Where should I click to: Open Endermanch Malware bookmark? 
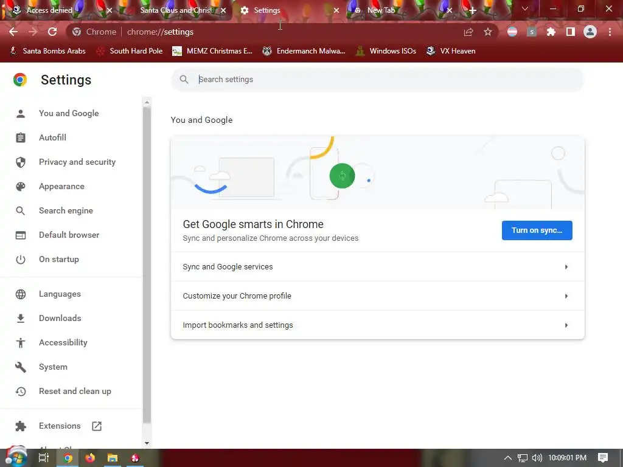tap(304, 51)
